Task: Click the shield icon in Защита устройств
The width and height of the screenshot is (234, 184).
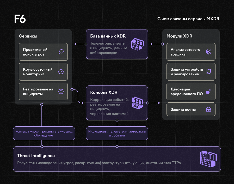Action: (x=208, y=72)
